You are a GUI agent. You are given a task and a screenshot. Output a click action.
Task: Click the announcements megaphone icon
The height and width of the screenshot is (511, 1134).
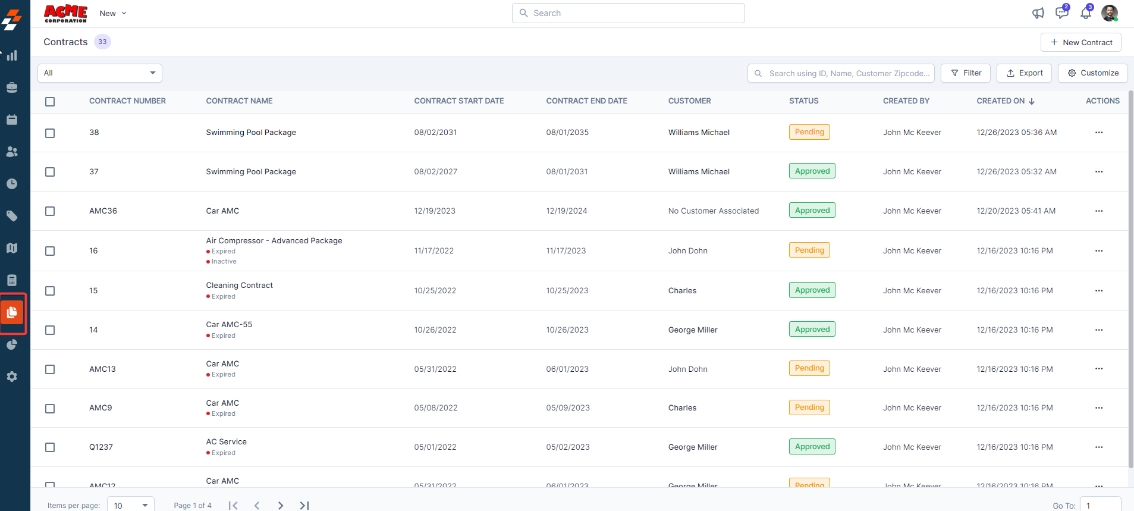(1038, 13)
